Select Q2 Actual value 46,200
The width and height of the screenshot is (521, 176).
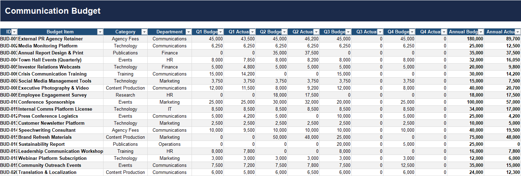303,39
